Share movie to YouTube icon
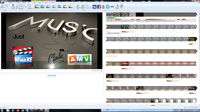200x112 pixels. coord(103,7)
